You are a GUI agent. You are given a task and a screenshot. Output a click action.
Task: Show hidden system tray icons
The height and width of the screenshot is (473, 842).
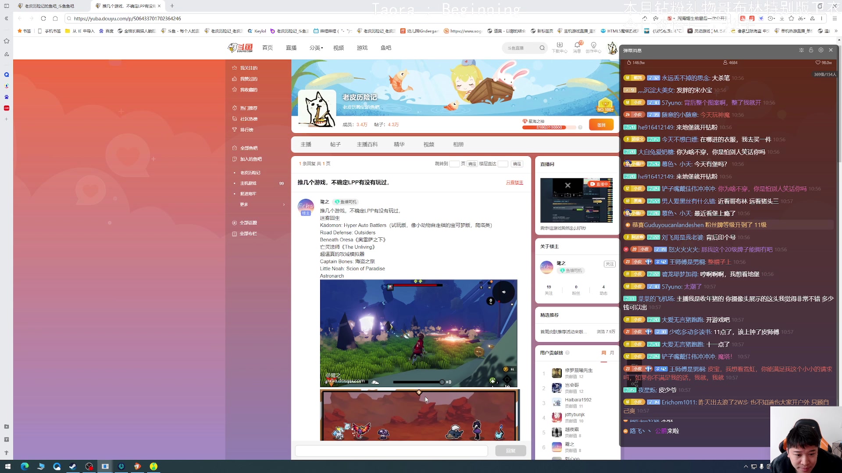point(746,466)
